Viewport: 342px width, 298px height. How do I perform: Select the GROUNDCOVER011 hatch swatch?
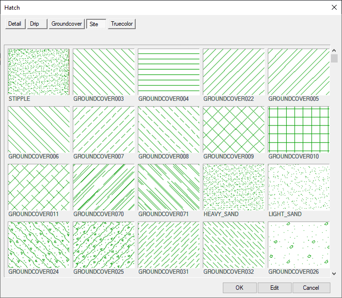click(x=39, y=187)
